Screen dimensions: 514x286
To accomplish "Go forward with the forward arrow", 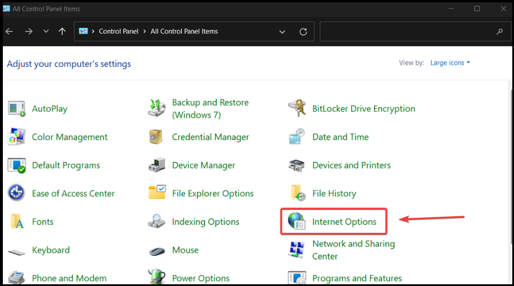I will [29, 31].
